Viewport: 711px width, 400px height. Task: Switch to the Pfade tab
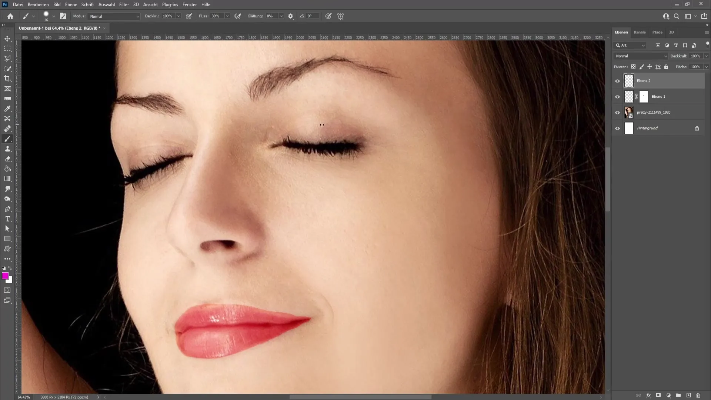(657, 32)
